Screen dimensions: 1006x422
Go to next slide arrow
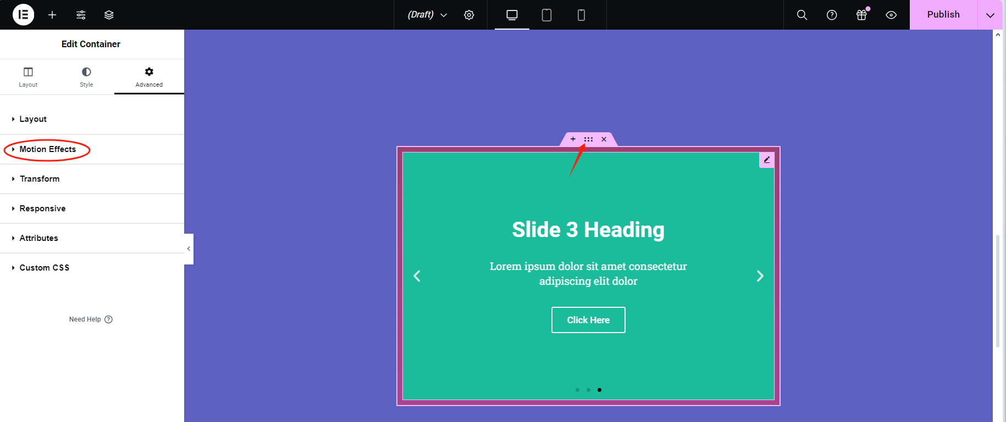click(760, 276)
